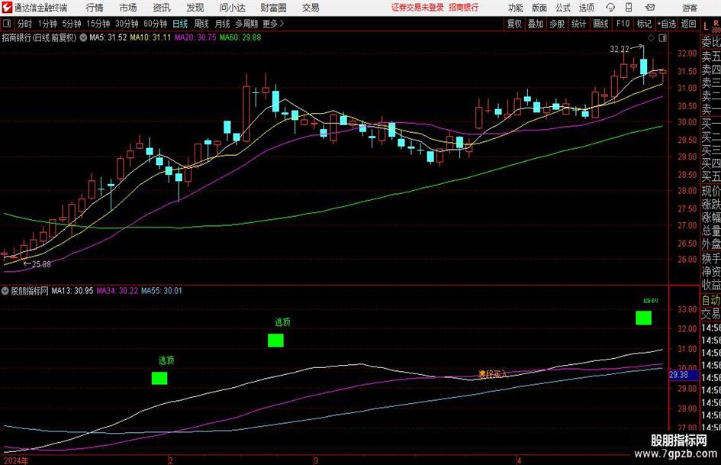721x465 pixels.
Task: Click the 通达信 red logo icon
Action: (7, 8)
